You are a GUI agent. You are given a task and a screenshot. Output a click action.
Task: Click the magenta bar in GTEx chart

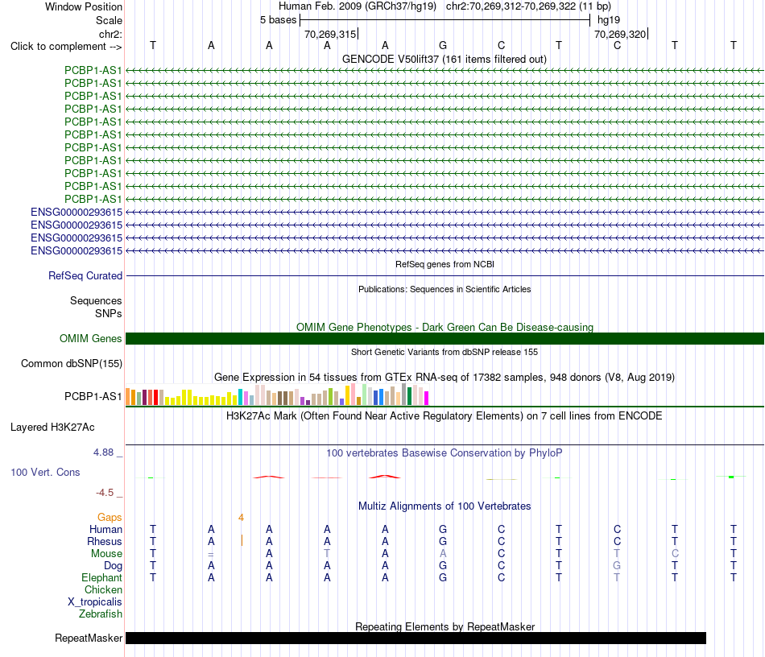click(x=426, y=398)
